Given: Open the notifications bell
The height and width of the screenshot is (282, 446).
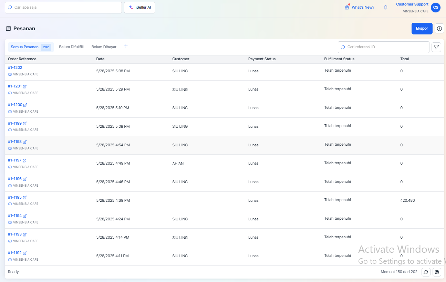Looking at the screenshot, I should 385,8.
